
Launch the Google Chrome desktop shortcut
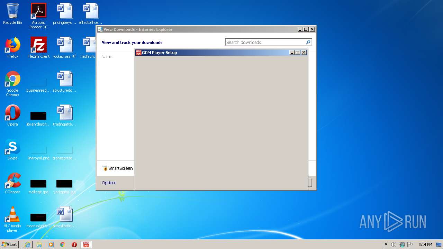coord(12,84)
